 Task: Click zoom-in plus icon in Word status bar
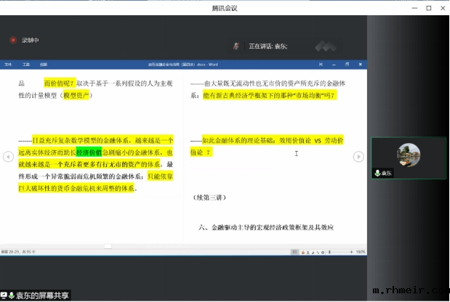point(351,252)
